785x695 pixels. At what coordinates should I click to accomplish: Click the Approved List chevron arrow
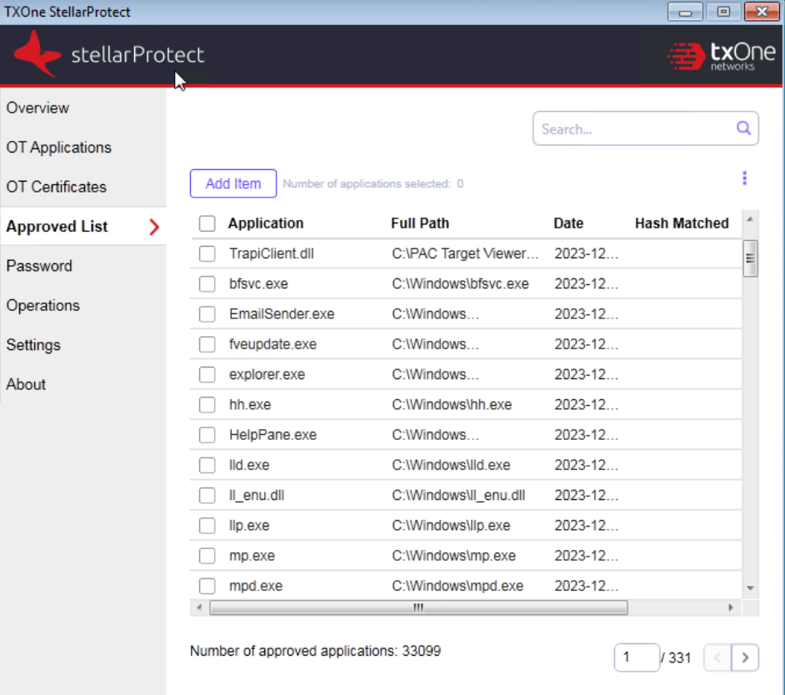tap(153, 227)
